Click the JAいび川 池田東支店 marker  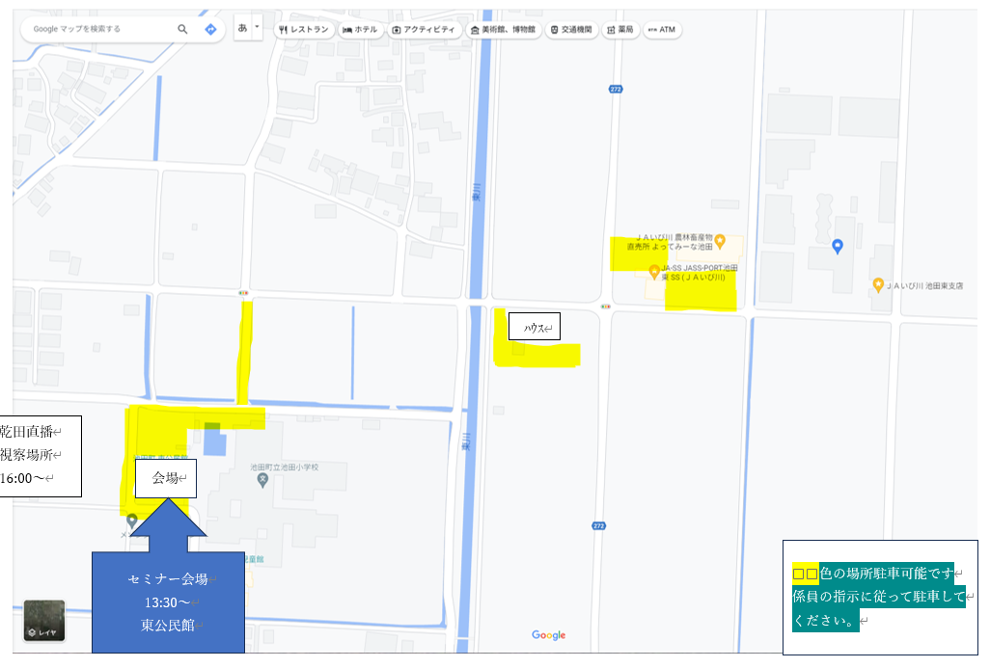coord(878,285)
